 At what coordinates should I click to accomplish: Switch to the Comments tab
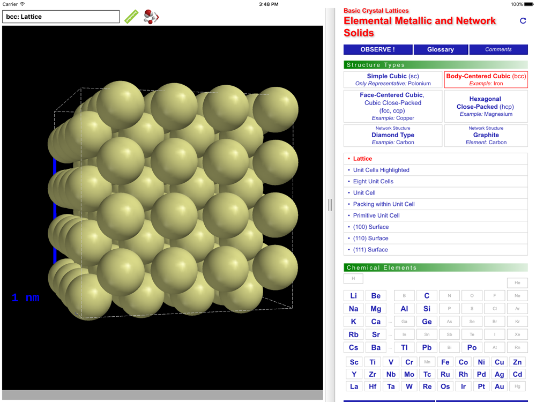point(498,49)
